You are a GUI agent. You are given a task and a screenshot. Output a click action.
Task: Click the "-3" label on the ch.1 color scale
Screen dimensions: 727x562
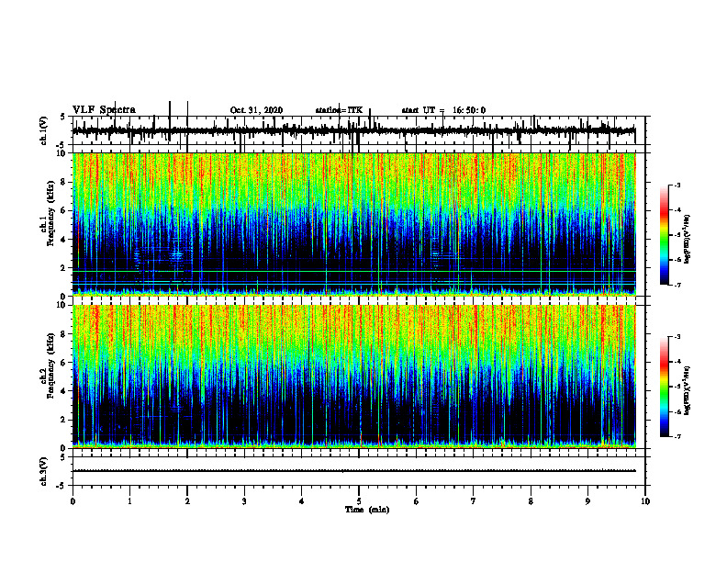click(677, 185)
